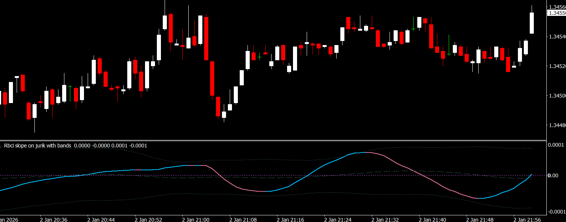The width and height of the screenshot is (566, 222).
Task: Click the 1.3450 price axis label
Action: (x=557, y=96)
